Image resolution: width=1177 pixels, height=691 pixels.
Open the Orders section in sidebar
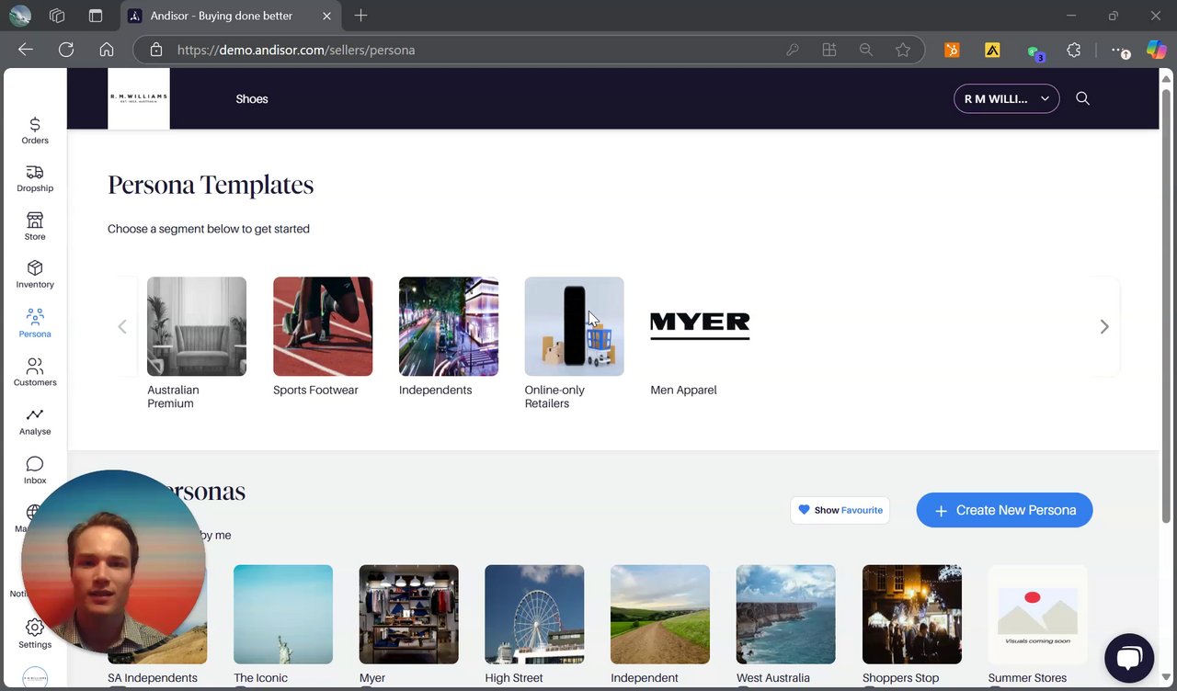click(x=35, y=130)
